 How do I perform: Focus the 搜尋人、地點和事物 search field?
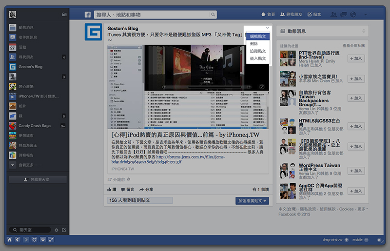point(152,15)
